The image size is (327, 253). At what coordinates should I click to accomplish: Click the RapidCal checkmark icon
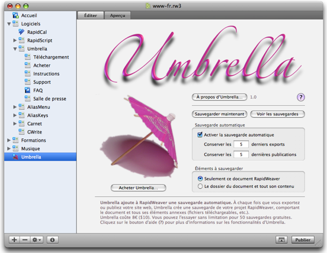(x=21, y=32)
